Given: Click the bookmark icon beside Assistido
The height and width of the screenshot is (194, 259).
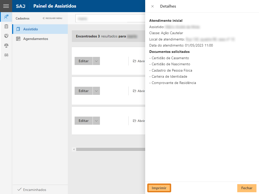Looking at the screenshot, I should click(x=18, y=29).
